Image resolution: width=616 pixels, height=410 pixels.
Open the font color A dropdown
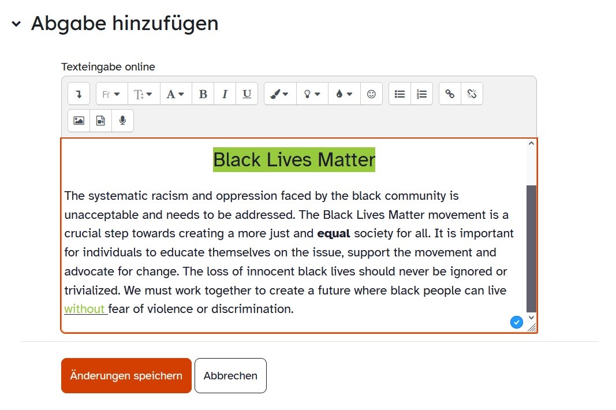click(x=176, y=94)
